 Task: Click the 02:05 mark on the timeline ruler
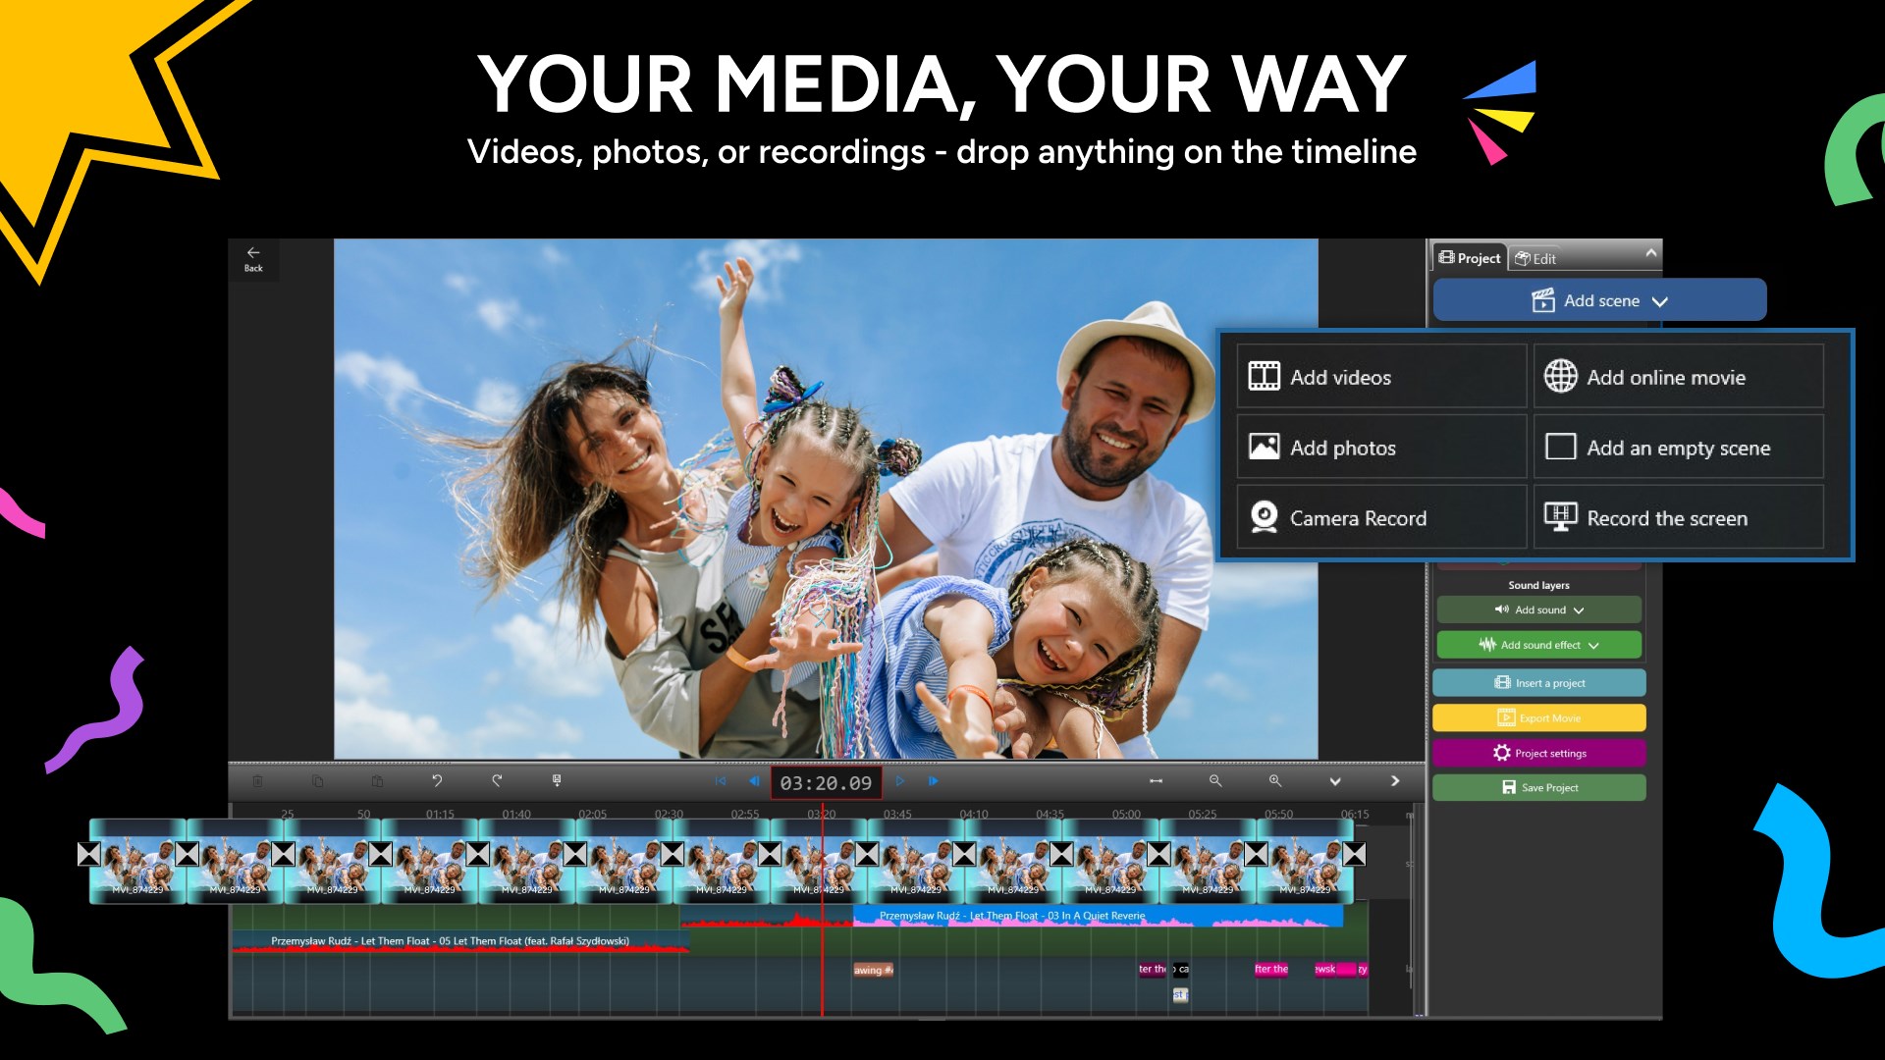coord(592,815)
